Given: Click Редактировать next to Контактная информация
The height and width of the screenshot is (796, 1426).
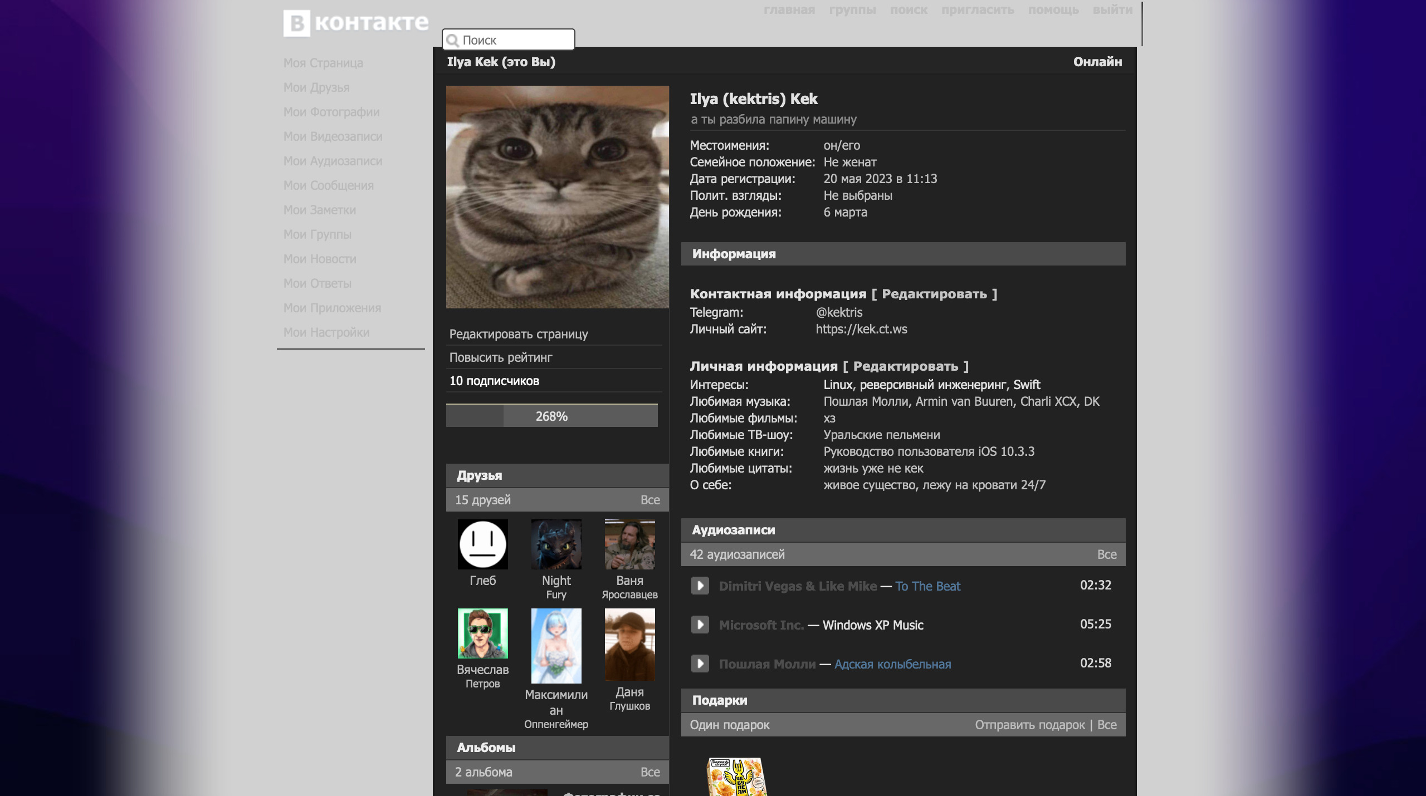Looking at the screenshot, I should click(x=934, y=294).
